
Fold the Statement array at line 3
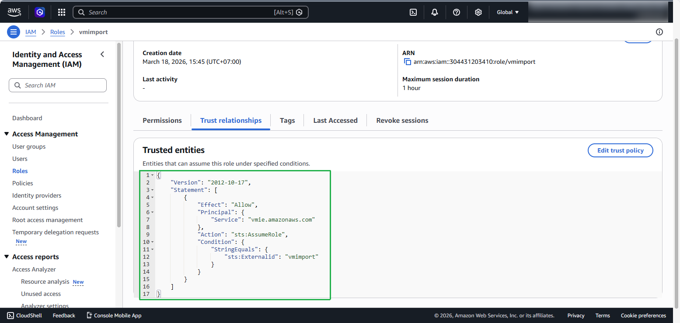click(x=152, y=190)
